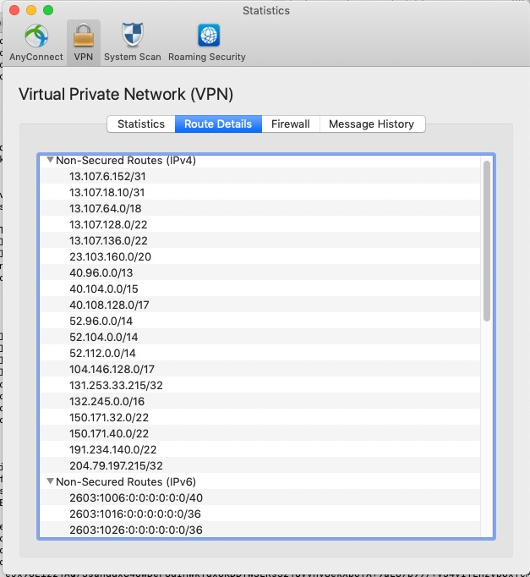530x577 pixels.
Task: Select the VPN padlock icon
Action: coord(83,36)
